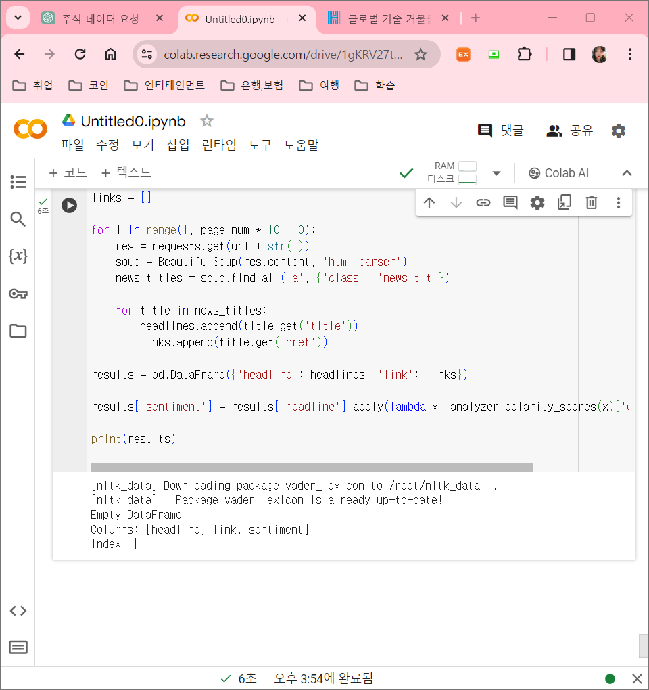649x690 pixels.
Task: Open find and replace search icon
Action: point(18,218)
